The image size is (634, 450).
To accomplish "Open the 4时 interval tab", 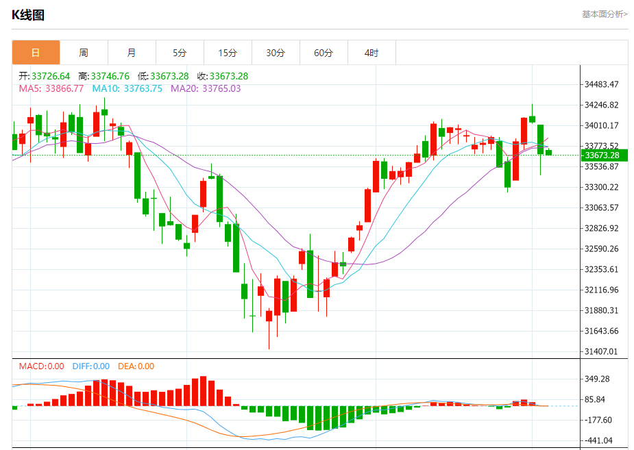I will 371,53.
